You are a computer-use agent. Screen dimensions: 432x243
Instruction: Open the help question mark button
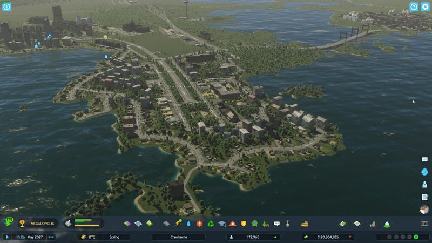click(x=414, y=7)
